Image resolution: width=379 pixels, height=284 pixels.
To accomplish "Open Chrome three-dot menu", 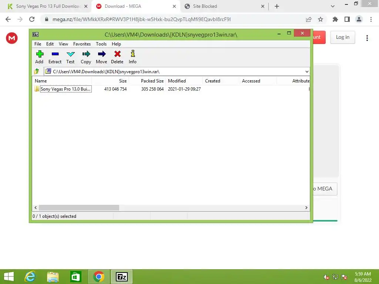I will click(371, 19).
